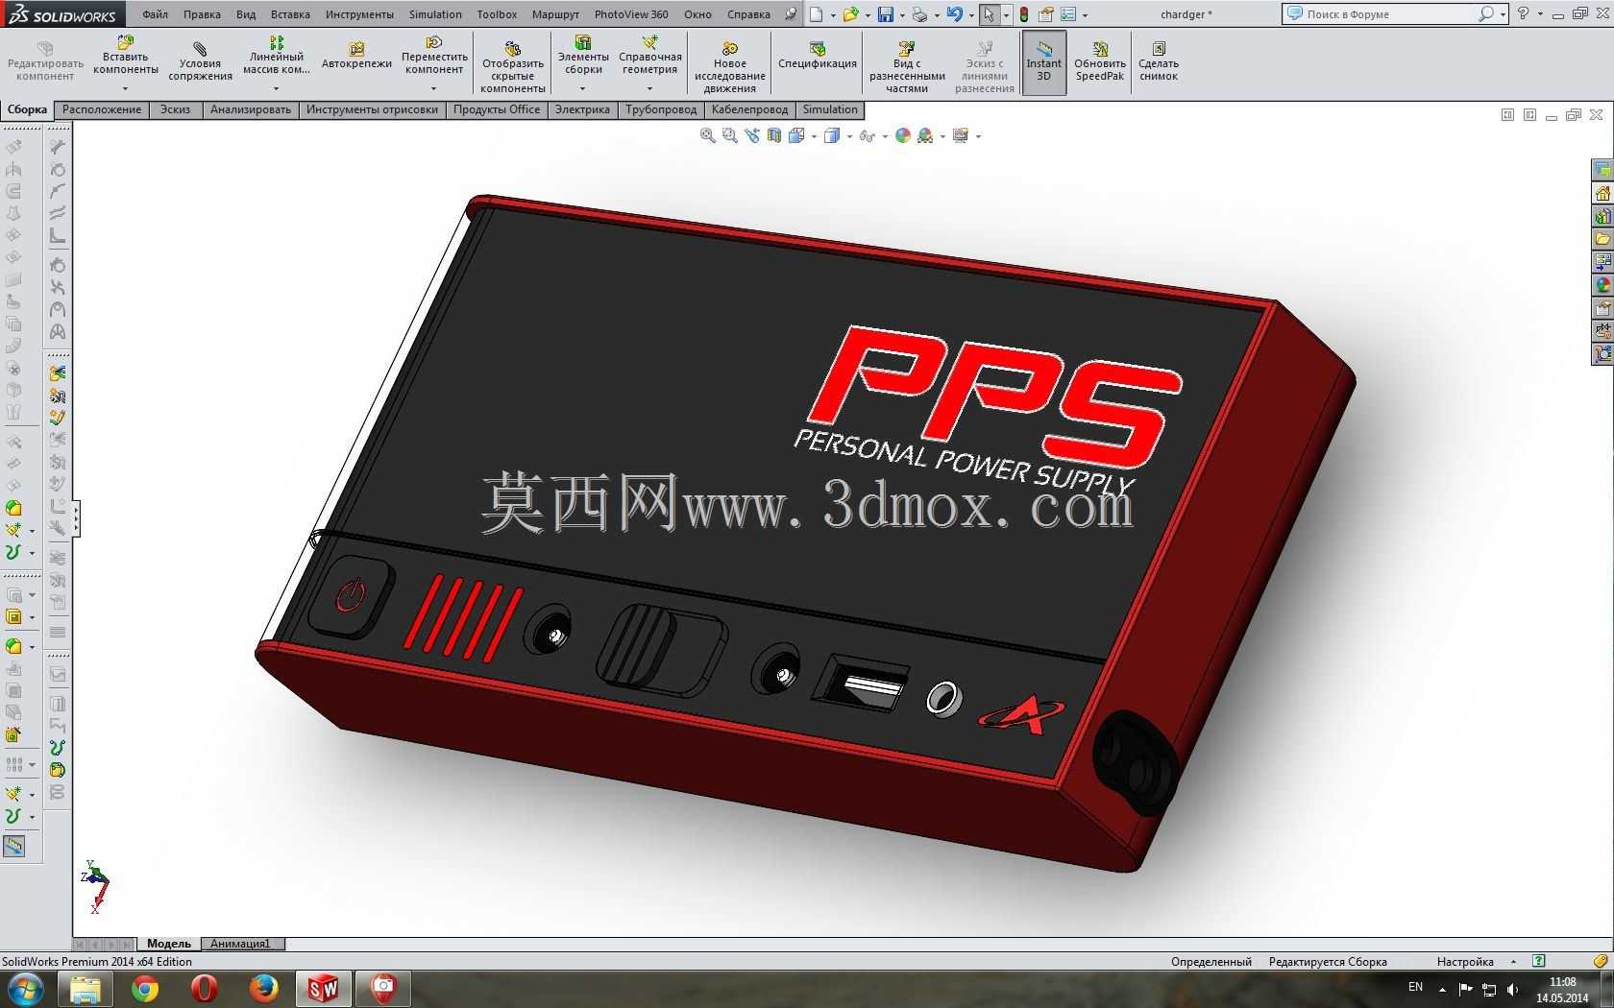Click the Edit Appearance color ball icon

[903, 136]
